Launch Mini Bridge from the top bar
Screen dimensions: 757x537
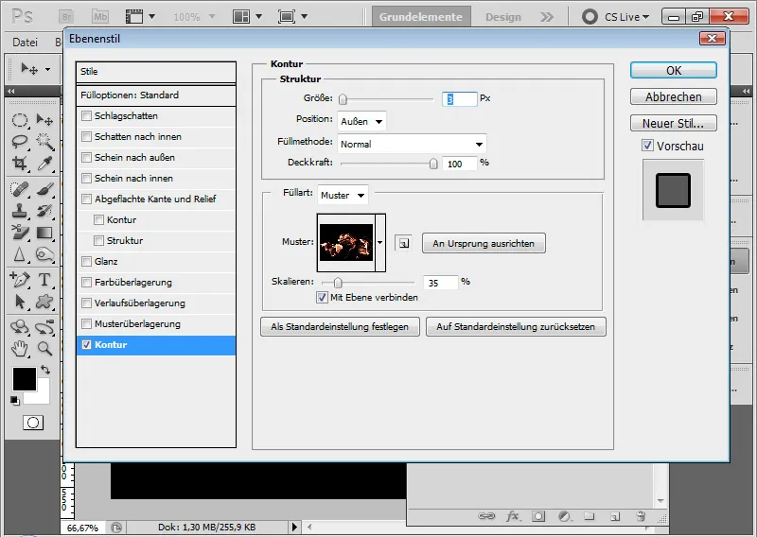[100, 16]
